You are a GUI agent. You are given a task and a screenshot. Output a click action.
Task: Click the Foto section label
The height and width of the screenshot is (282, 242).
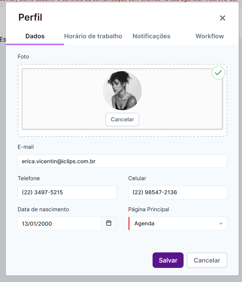[x=23, y=57]
